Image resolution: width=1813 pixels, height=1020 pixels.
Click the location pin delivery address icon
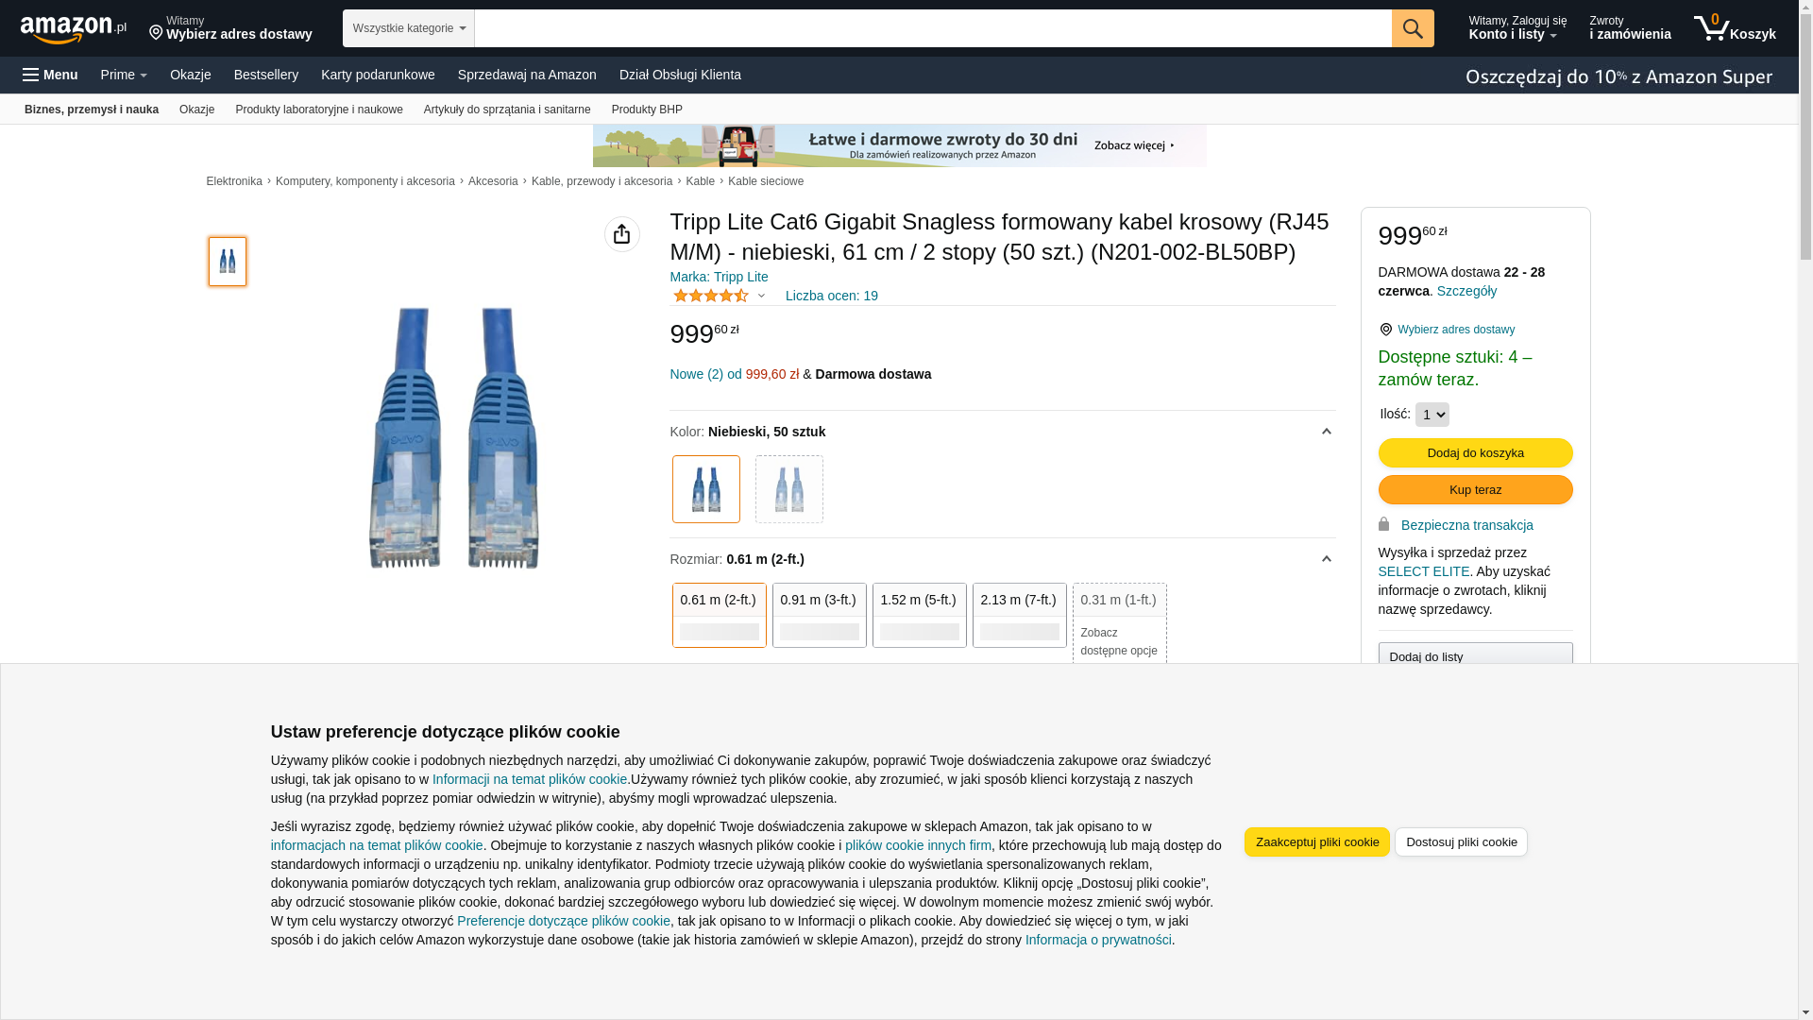point(156,33)
